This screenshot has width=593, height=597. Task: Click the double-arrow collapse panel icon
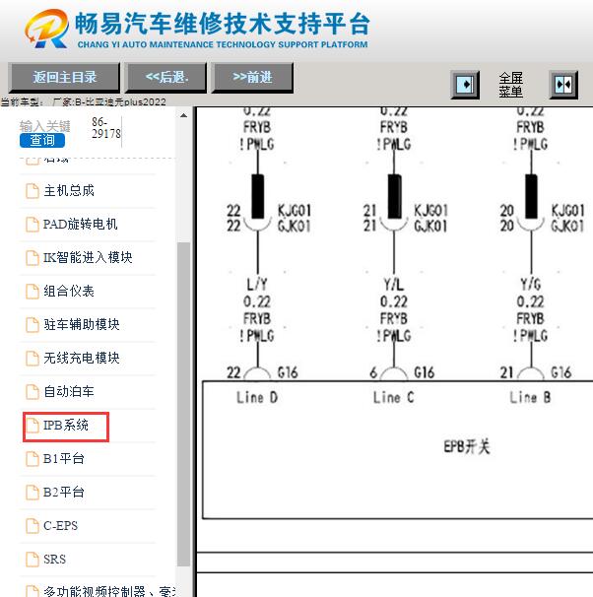[563, 85]
